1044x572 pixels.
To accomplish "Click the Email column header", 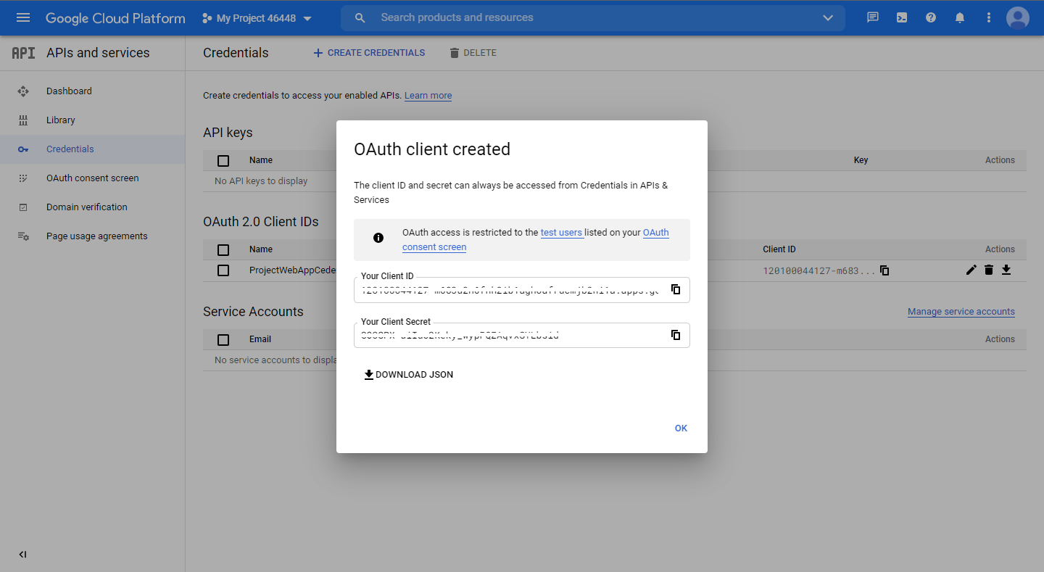I will [260, 339].
